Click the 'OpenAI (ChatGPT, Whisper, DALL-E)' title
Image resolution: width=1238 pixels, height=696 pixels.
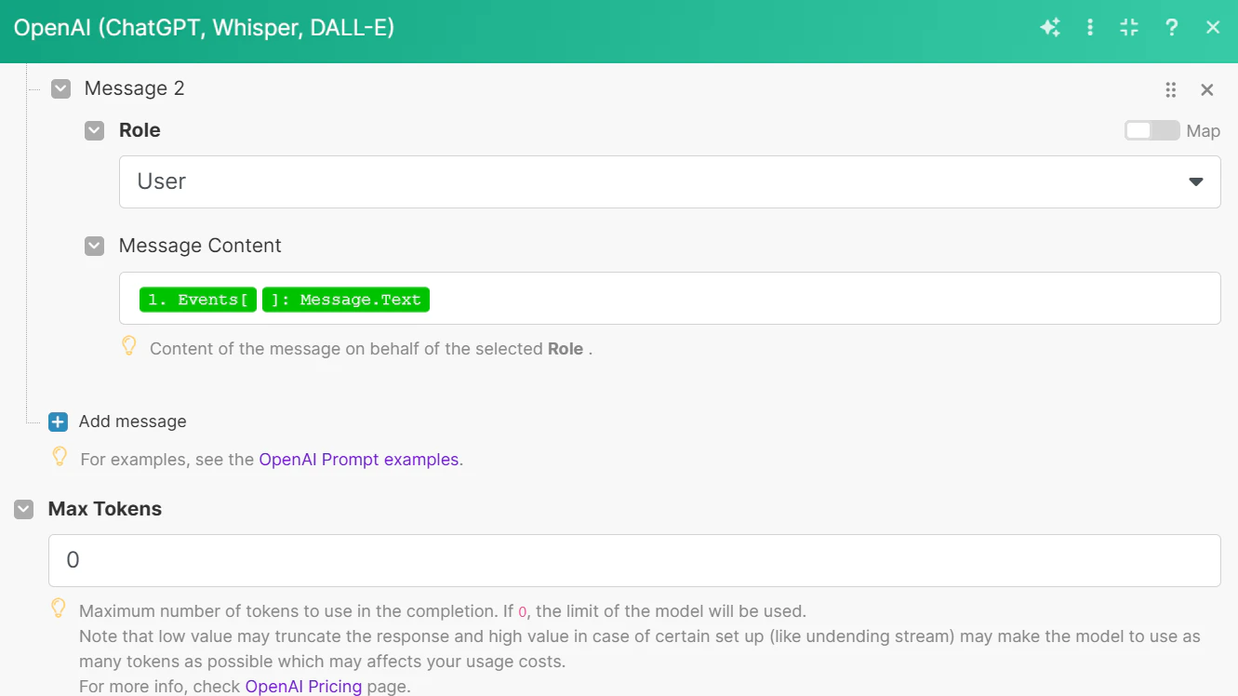point(204,28)
